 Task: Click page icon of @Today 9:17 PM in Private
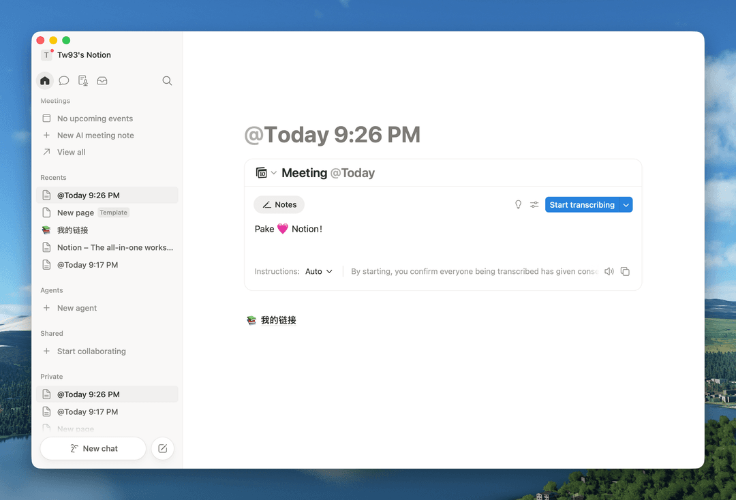tap(46, 411)
